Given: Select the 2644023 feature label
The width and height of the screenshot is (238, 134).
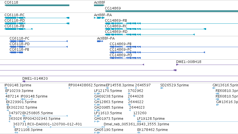Looking at the screenshot, I should pyautogui.click(x=137, y=108).
